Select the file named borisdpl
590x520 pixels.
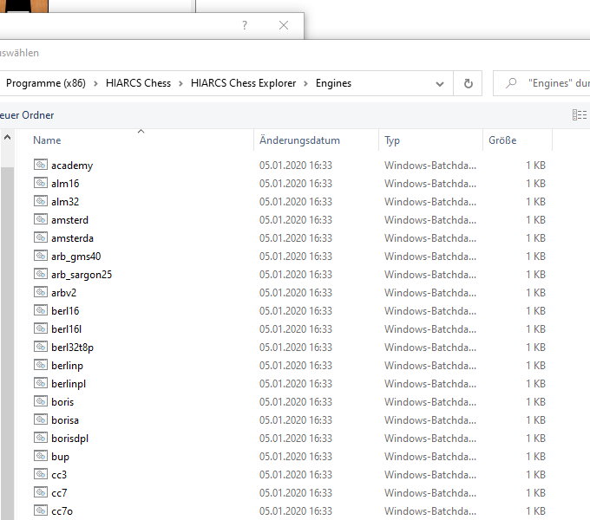(69, 439)
